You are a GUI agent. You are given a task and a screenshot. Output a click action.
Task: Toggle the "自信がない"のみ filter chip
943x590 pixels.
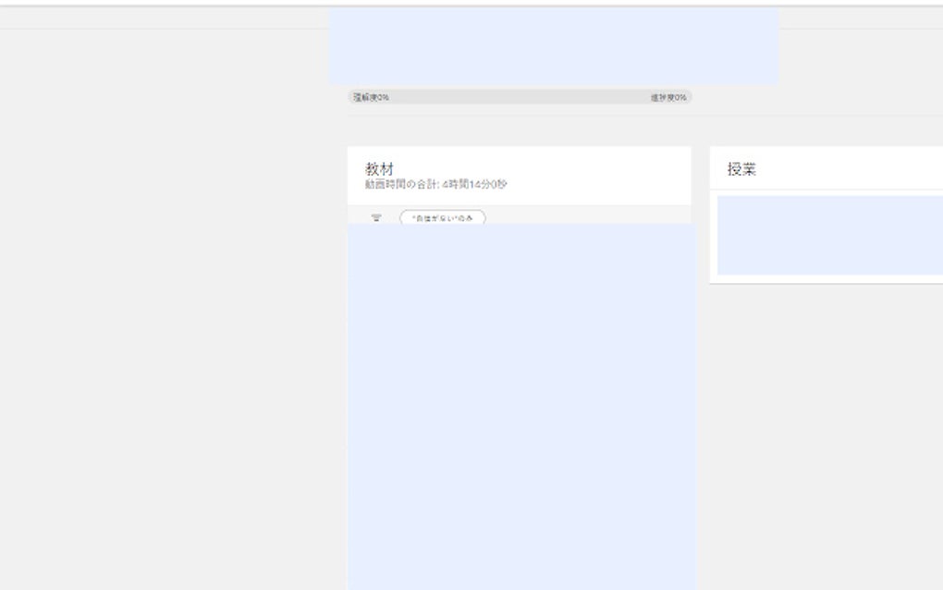tap(443, 217)
